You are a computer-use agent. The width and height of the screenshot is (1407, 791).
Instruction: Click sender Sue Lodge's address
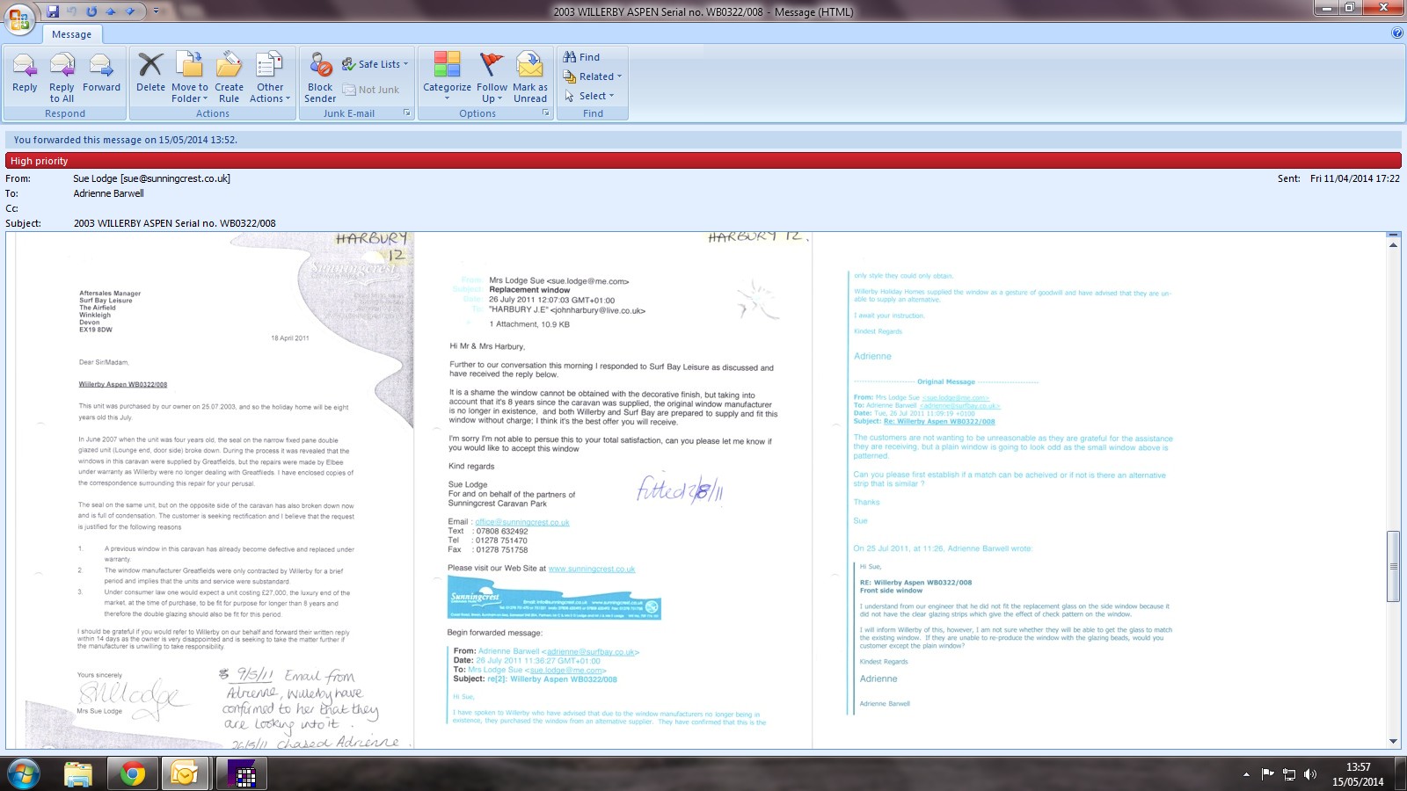pos(152,178)
